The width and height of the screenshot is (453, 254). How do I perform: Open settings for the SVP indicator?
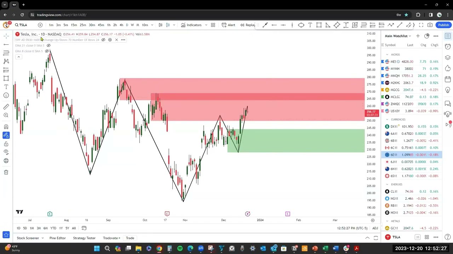coord(110,40)
